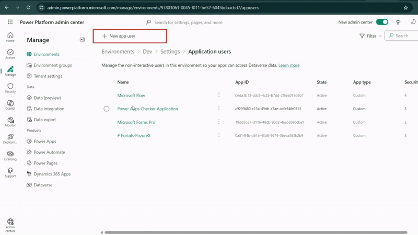Open Licensing in left rail
This screenshot has height=235, width=418.
(x=10, y=156)
